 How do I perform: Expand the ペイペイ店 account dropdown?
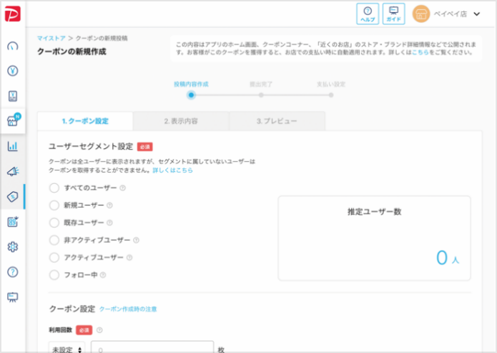pyautogui.click(x=477, y=14)
